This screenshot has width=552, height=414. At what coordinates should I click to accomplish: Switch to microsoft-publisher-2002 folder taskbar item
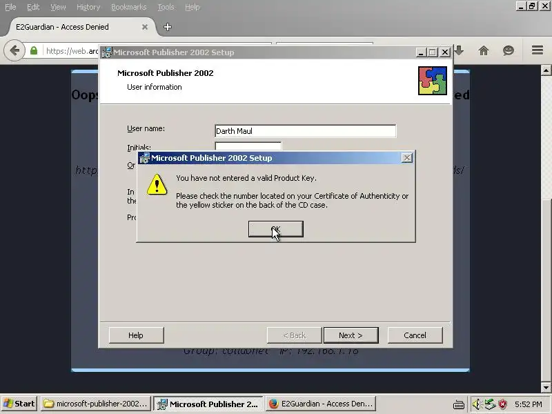coord(96,404)
